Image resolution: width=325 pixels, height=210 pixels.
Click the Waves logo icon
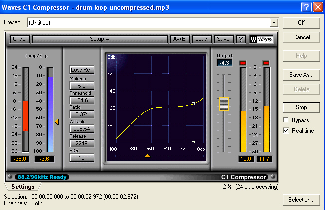click(261, 39)
